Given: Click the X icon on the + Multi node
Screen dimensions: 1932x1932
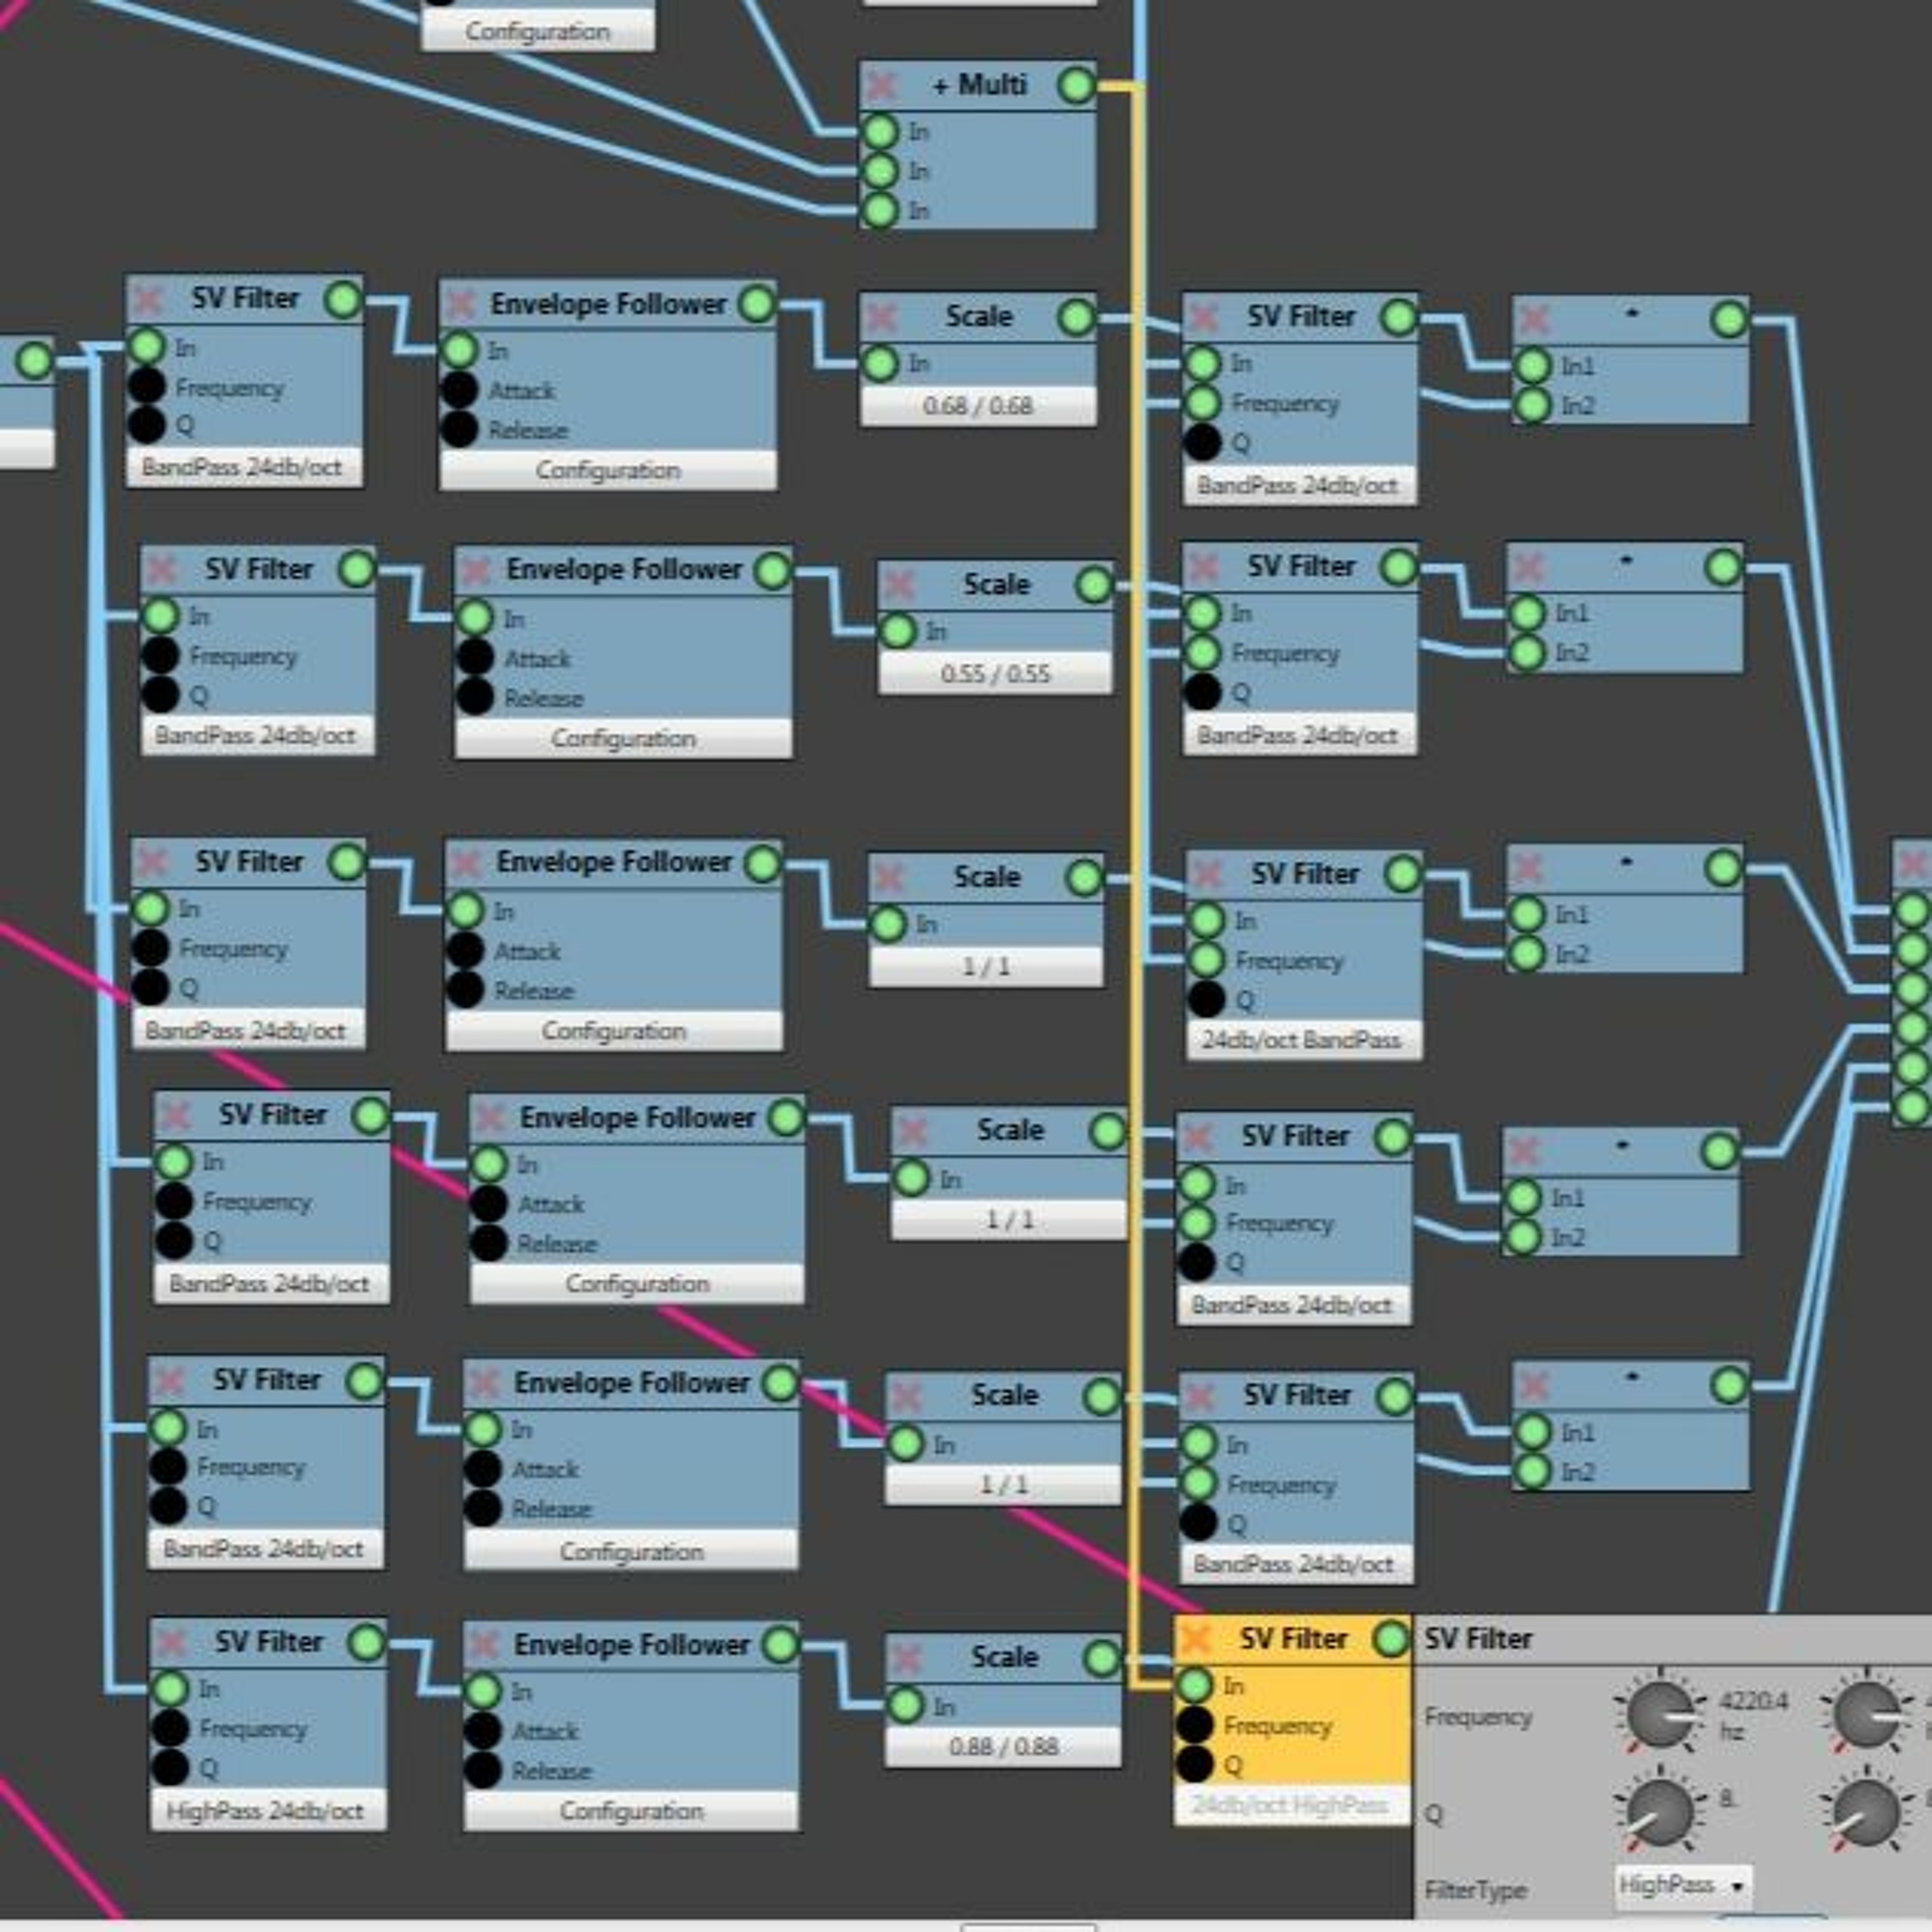Looking at the screenshot, I should [881, 85].
